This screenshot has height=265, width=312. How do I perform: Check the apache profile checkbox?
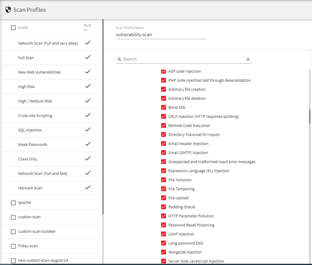[13, 202]
